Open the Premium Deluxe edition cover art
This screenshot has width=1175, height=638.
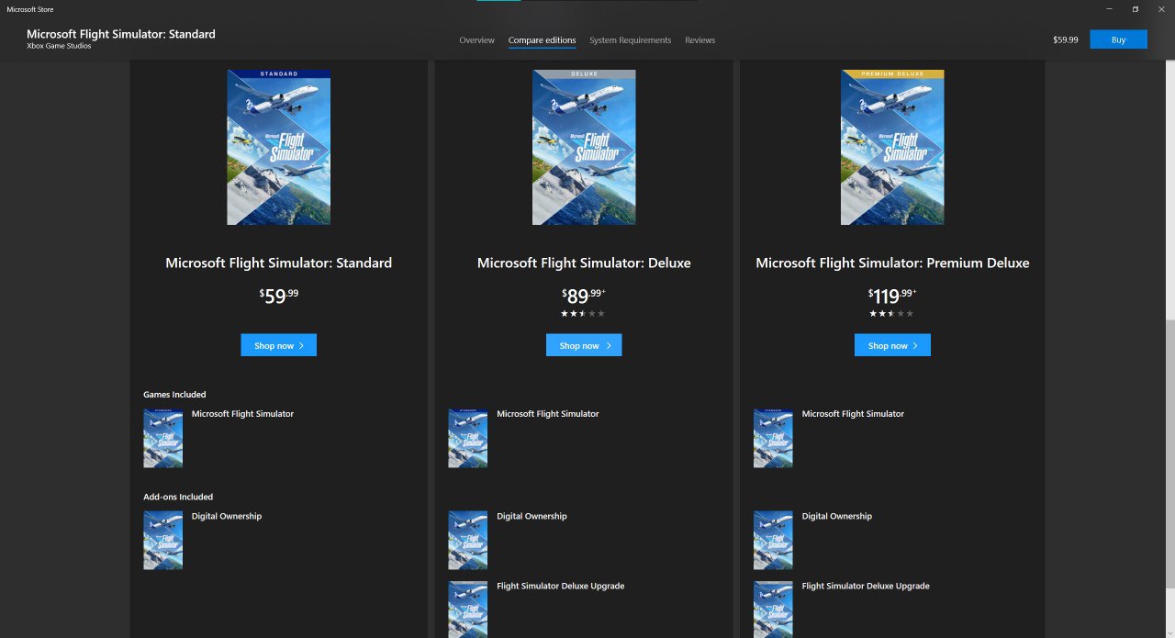click(x=891, y=148)
